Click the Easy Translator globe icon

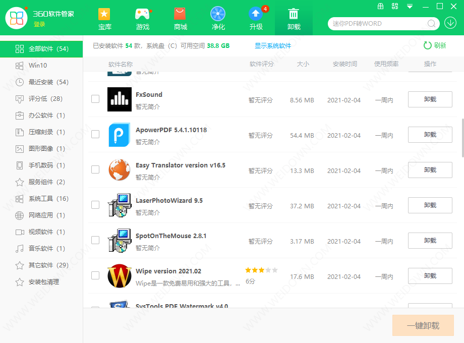coord(119,170)
